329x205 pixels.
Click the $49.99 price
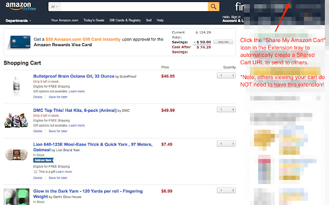[x=168, y=110]
